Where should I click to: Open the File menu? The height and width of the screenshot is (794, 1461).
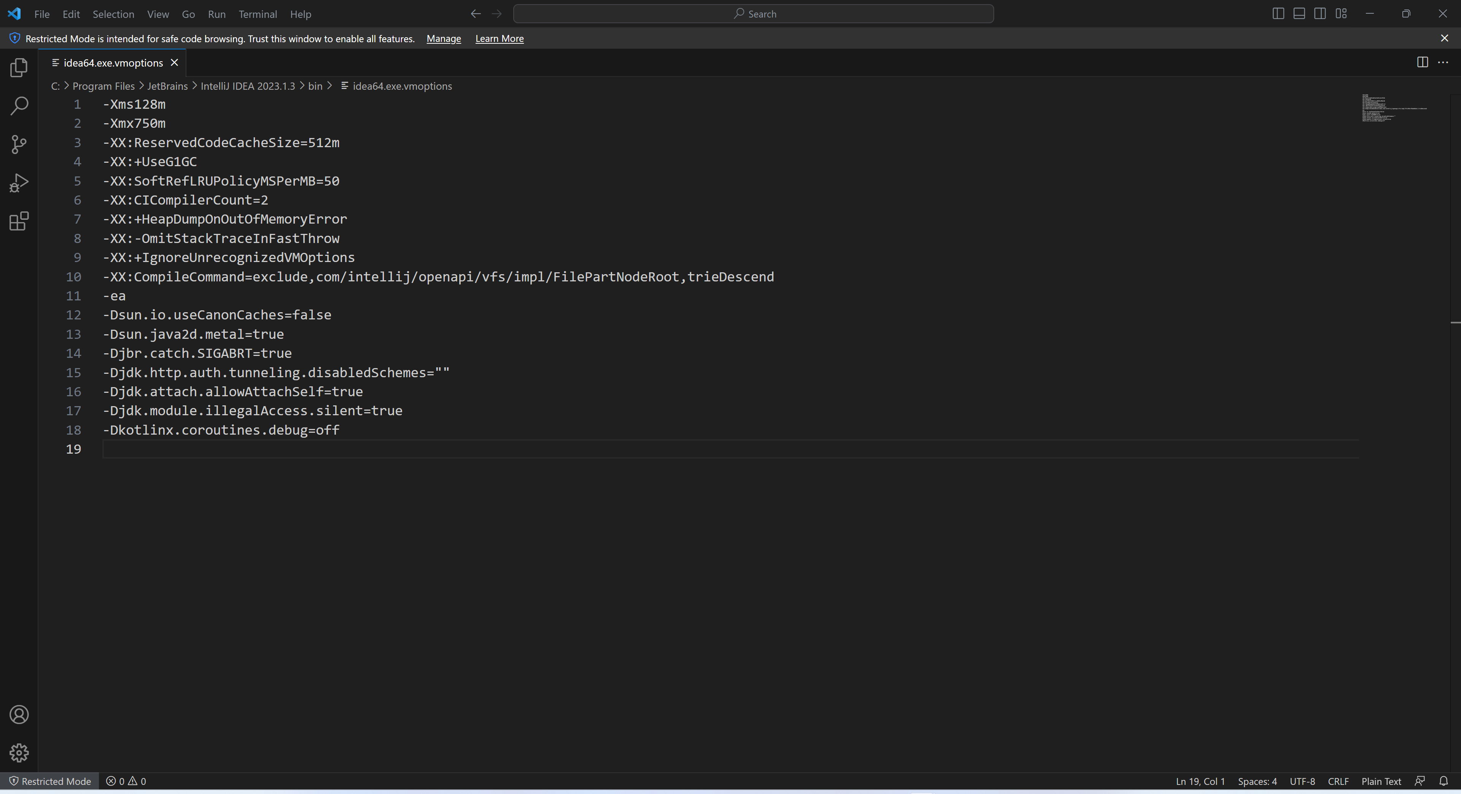tap(42, 14)
